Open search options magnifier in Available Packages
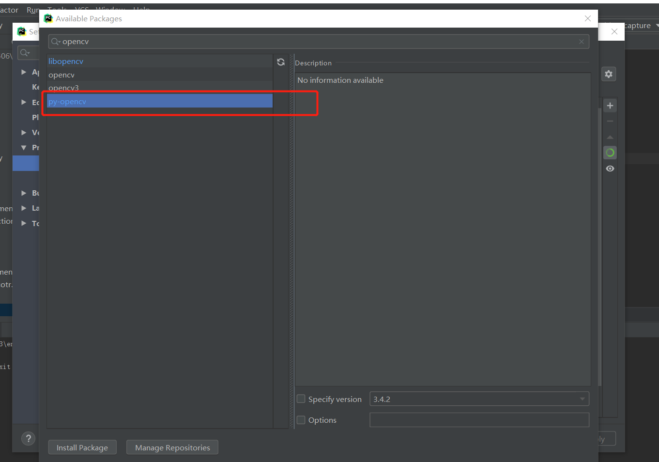Viewport: 659px width, 462px height. (x=56, y=42)
